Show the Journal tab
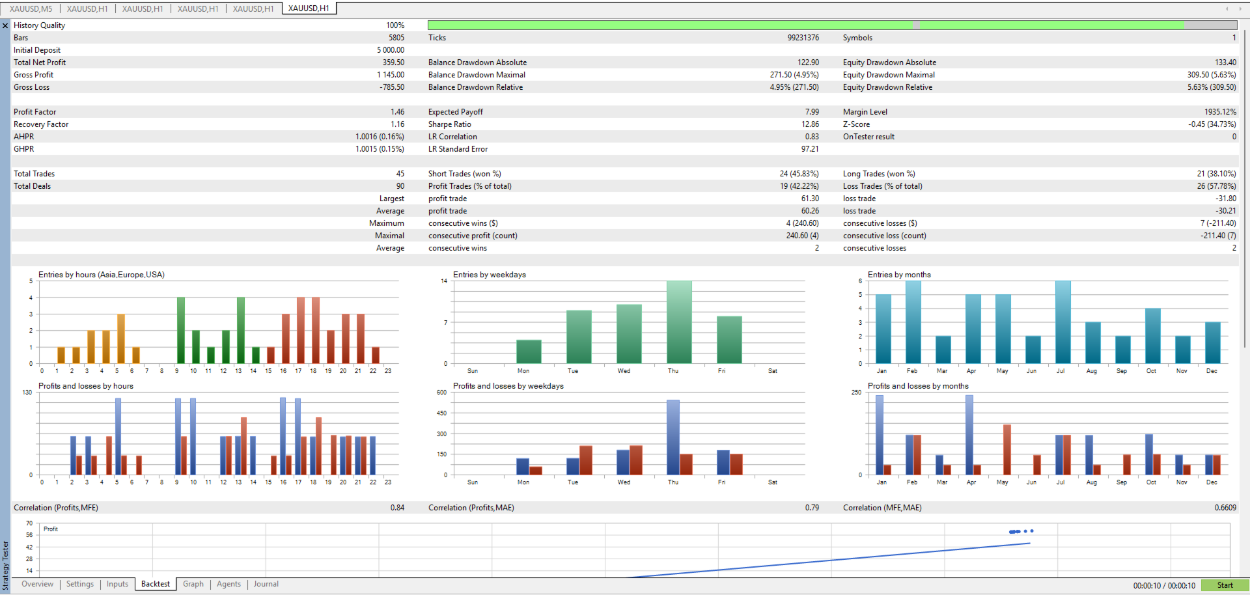 (x=266, y=584)
